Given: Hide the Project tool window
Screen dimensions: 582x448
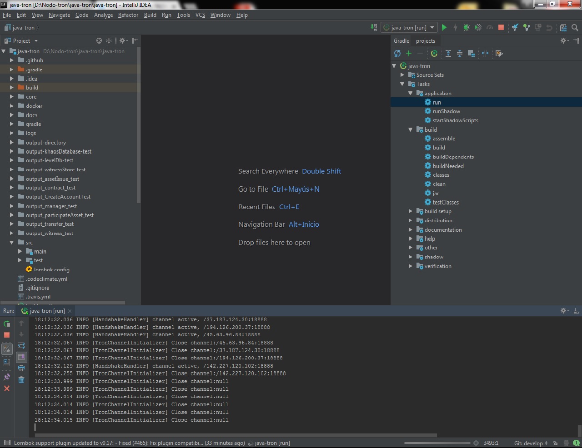Looking at the screenshot, I should 135,40.
